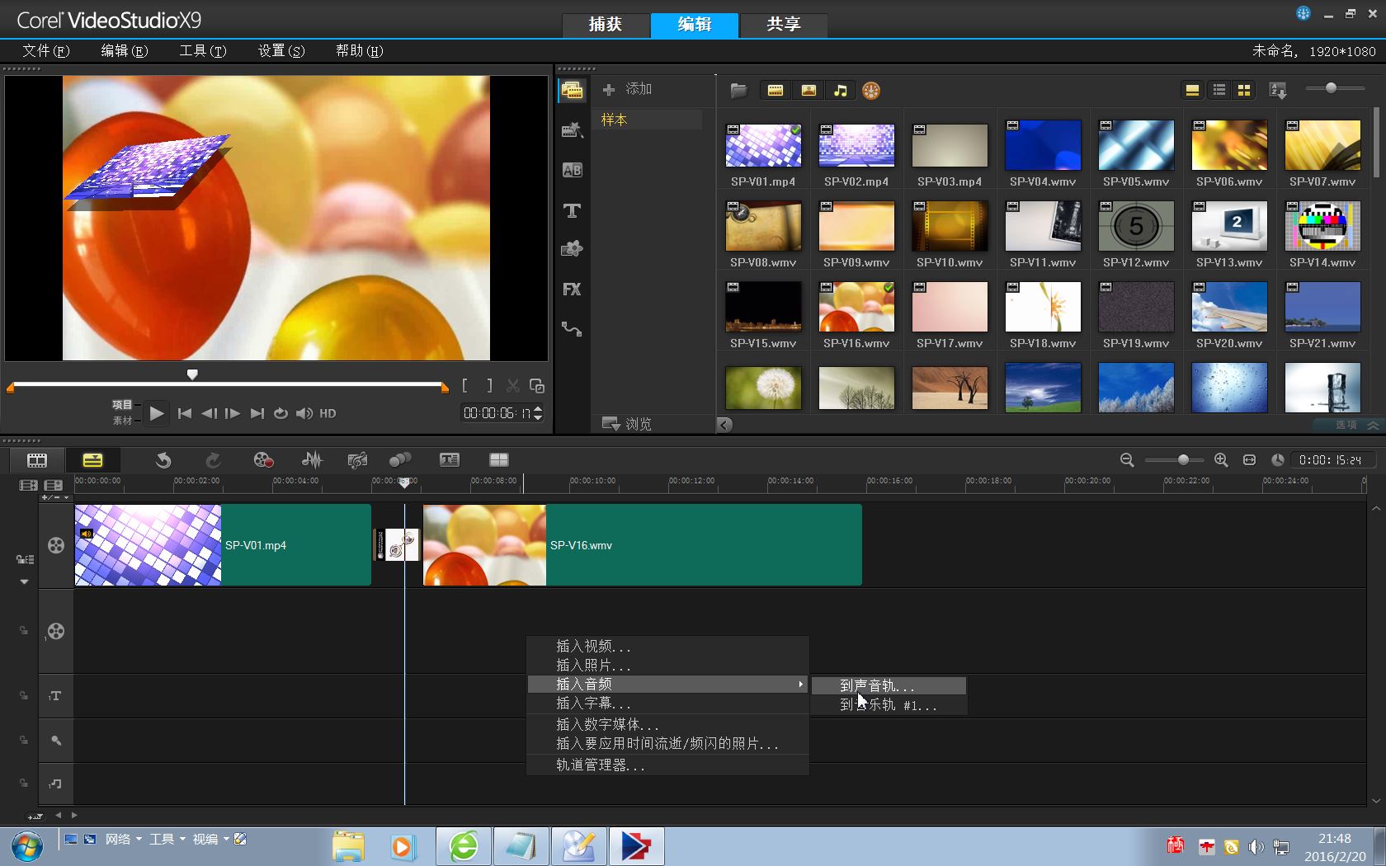Collapse the library navigation panel arrow

tap(724, 425)
